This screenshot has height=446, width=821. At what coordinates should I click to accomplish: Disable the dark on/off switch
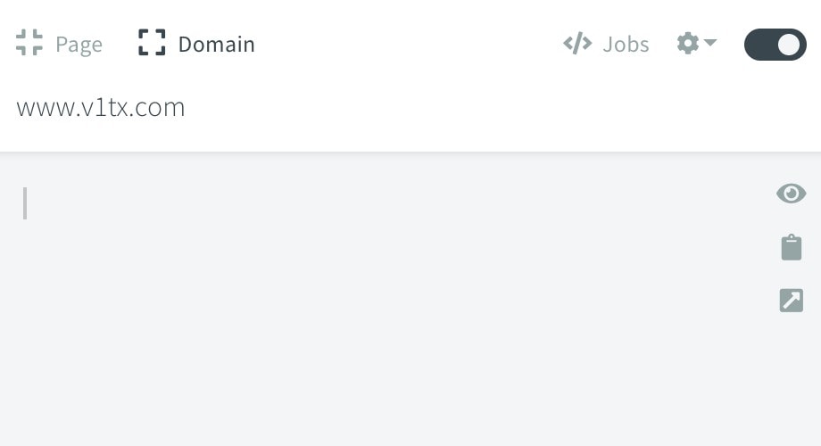pos(775,45)
